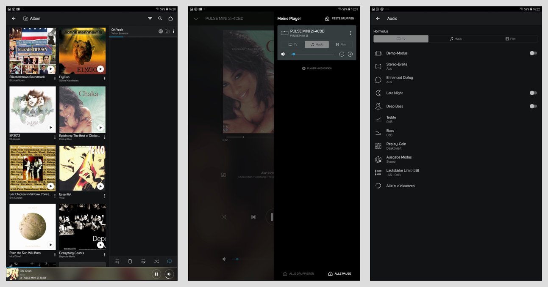Viewport: 548px width, 287px height.
Task: Pause Oh Yeah in the mini player
Action: [x=156, y=274]
